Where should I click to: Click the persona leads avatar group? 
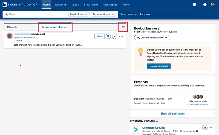pos(198,97)
